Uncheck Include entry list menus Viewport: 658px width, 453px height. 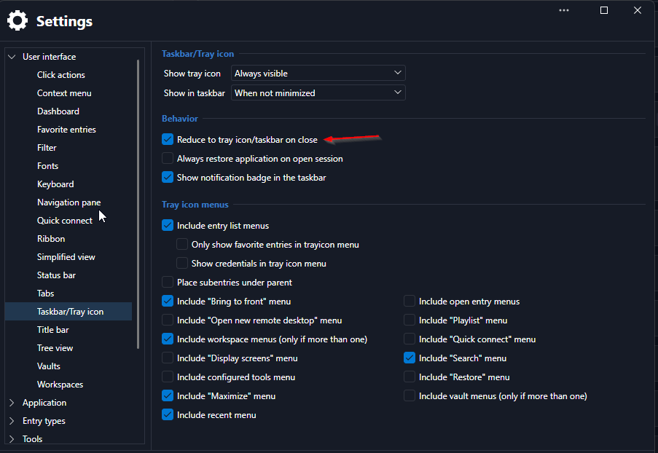168,225
